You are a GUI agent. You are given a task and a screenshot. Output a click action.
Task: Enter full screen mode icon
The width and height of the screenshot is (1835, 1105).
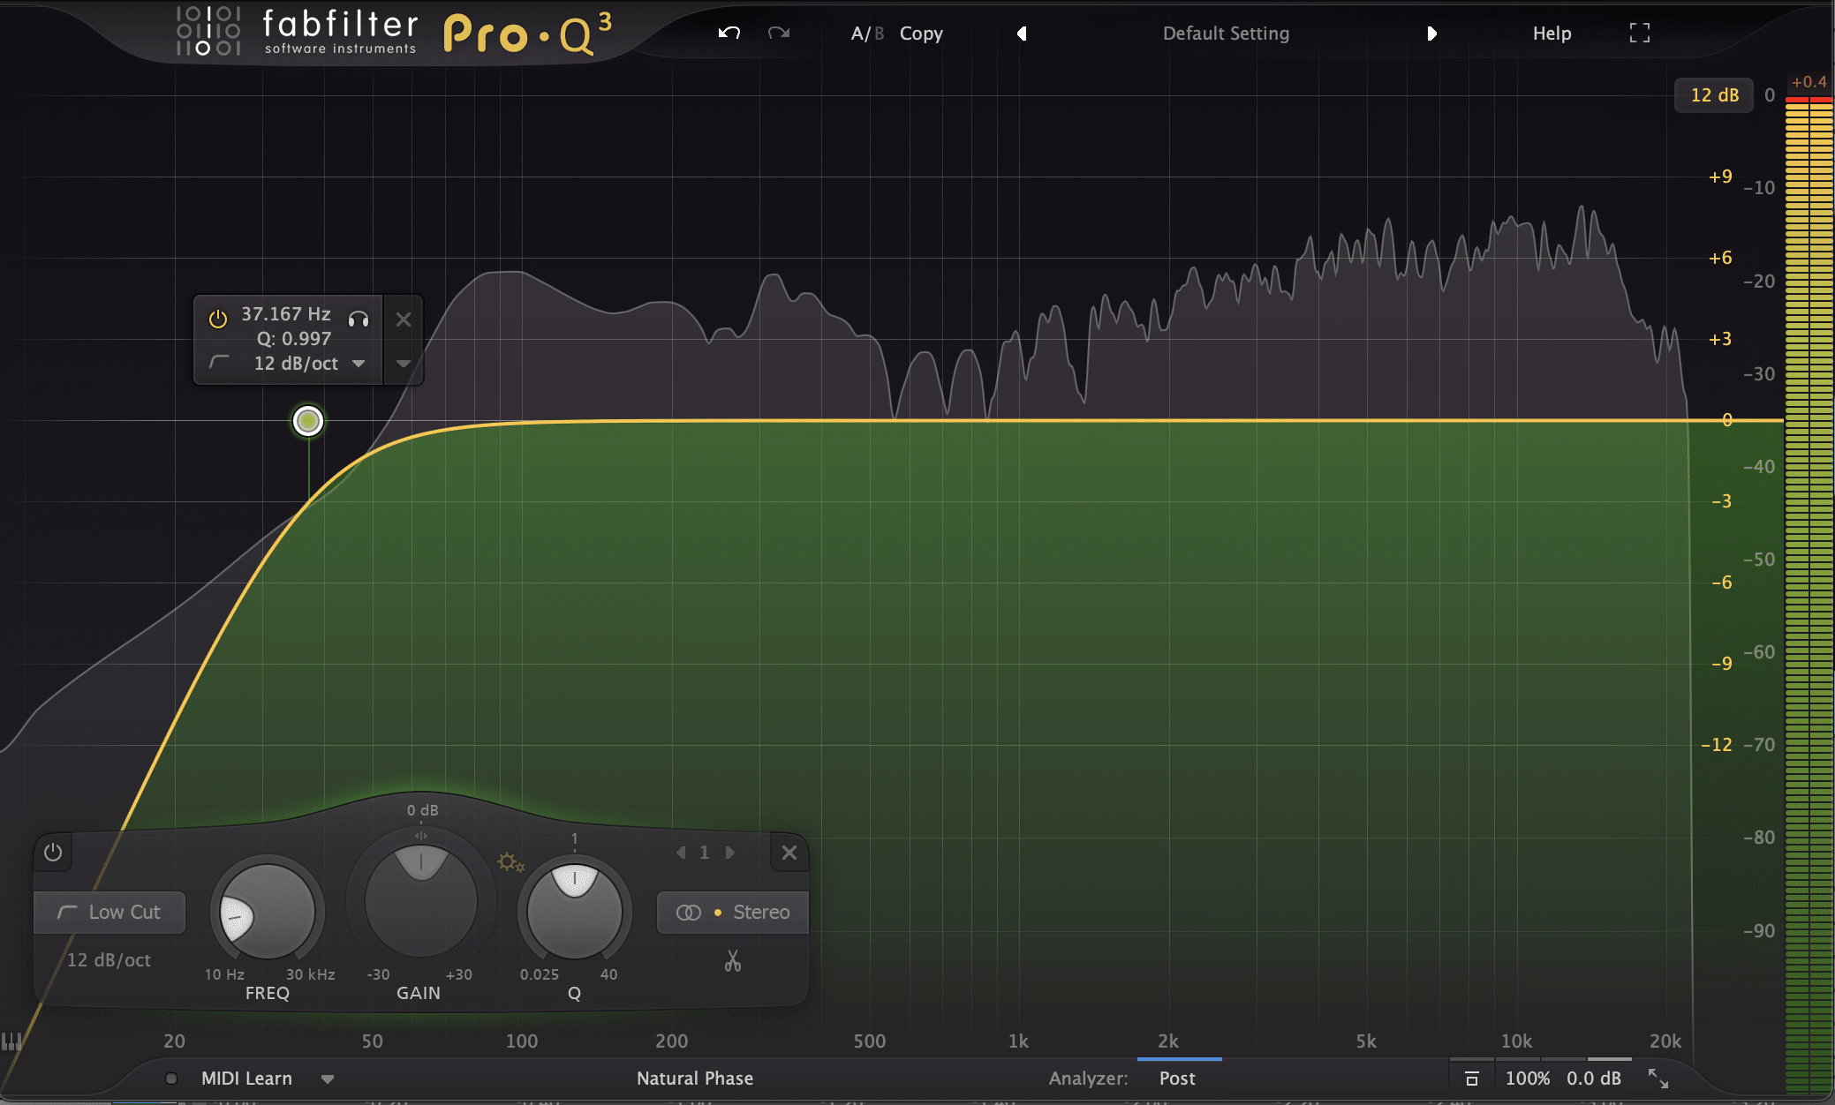(x=1639, y=34)
